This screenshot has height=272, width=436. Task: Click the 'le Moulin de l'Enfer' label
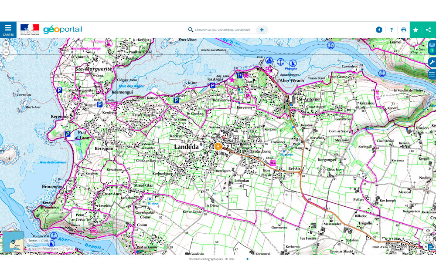409,90
